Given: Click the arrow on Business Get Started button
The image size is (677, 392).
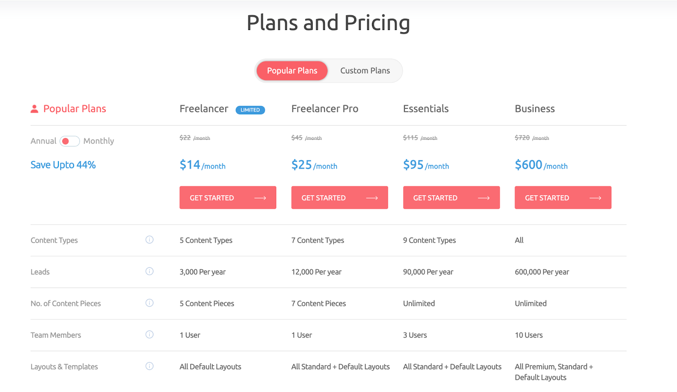Looking at the screenshot, I should tap(595, 198).
